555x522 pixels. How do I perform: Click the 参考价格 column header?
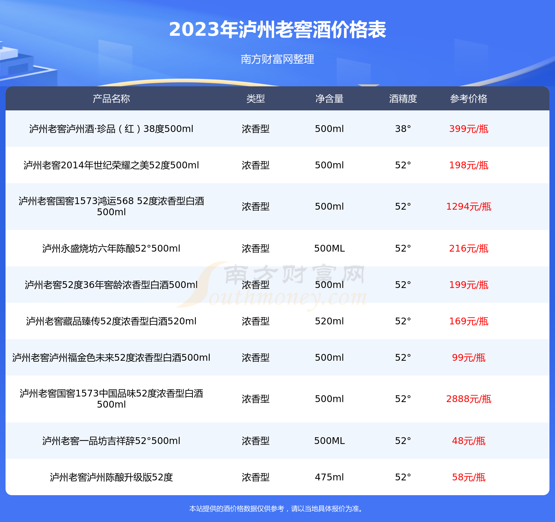469,99
